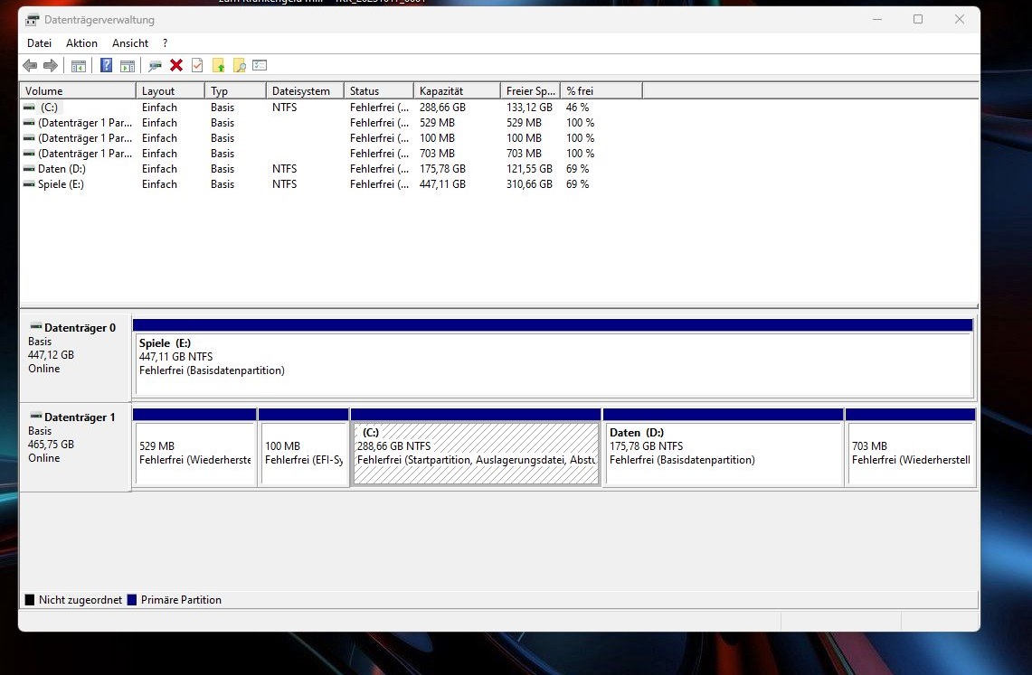Click the blue Primäre Partition legend swatch

point(132,599)
